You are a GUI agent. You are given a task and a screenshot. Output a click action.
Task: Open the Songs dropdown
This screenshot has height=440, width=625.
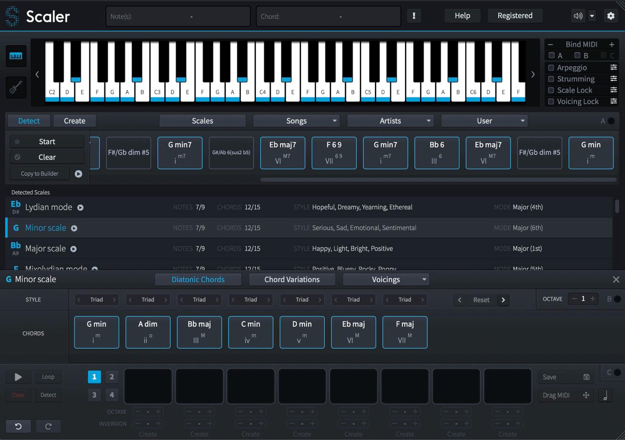(x=296, y=121)
